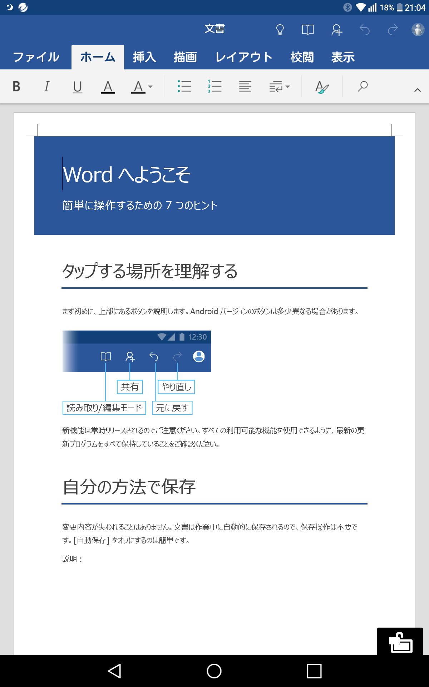
Task: Open the paragraph alignment options
Action: pos(245,86)
